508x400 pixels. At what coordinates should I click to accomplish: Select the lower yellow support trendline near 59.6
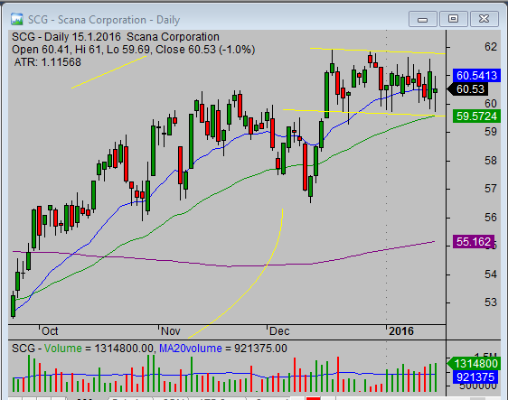tap(363, 113)
